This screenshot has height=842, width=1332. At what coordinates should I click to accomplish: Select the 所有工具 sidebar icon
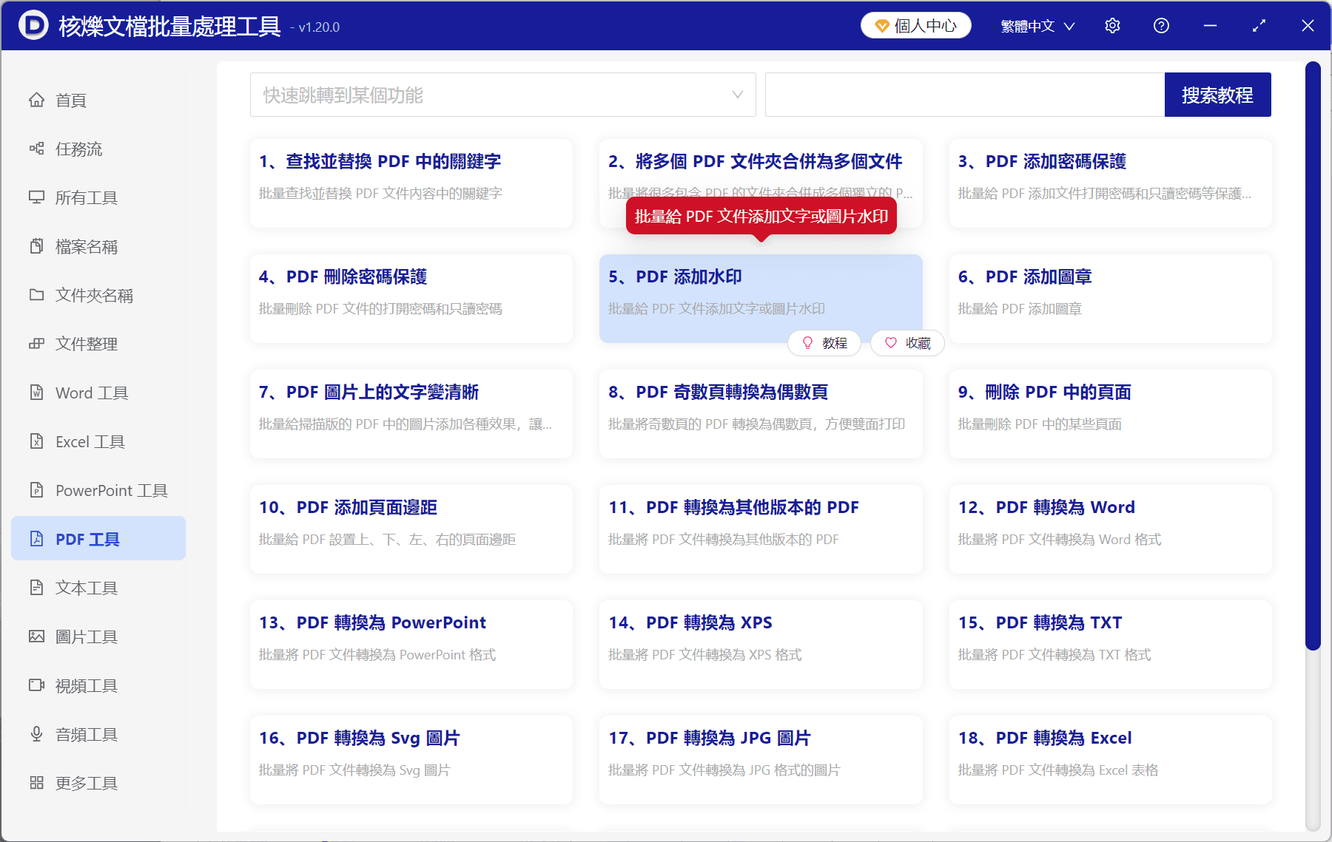coord(37,197)
